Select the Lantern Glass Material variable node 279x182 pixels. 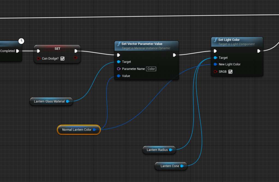click(x=49, y=101)
